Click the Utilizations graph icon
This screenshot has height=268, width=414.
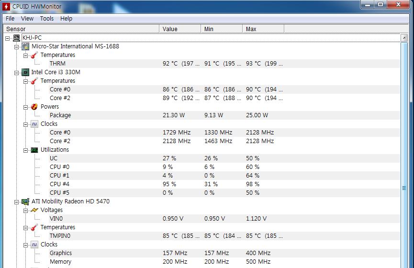[x=34, y=150]
